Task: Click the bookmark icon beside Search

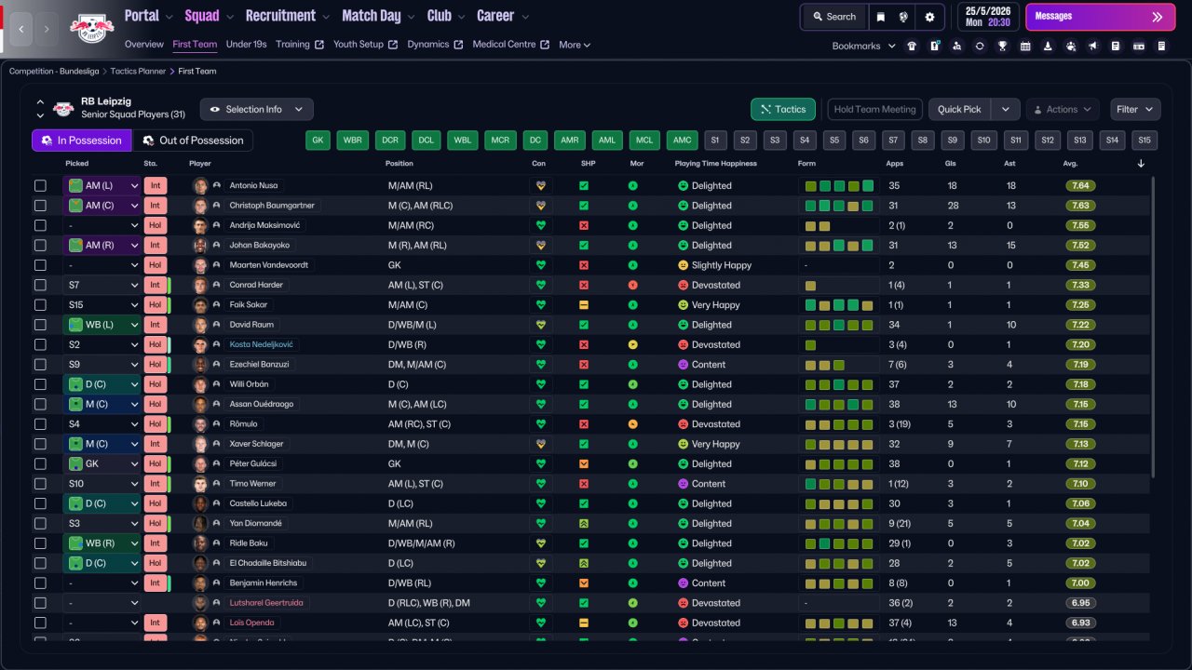Action: tap(880, 17)
